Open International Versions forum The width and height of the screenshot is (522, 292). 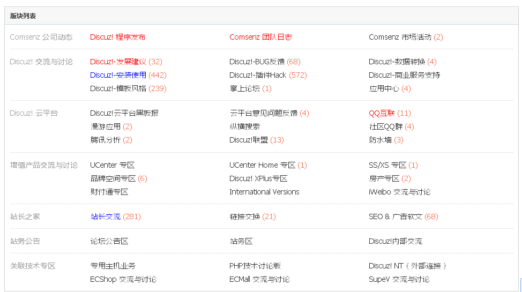pyautogui.click(x=264, y=192)
